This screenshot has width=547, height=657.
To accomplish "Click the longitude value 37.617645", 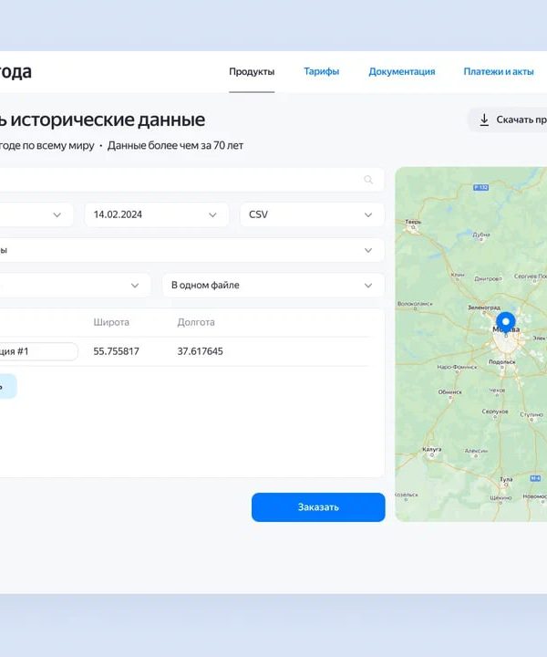I will pyautogui.click(x=200, y=351).
